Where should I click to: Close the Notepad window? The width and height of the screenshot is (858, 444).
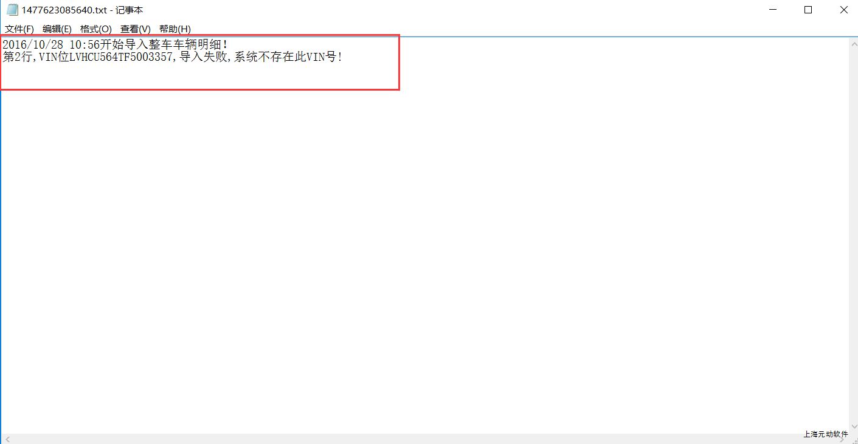843,10
